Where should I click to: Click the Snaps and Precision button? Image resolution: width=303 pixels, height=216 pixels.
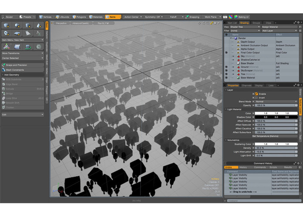23,65
